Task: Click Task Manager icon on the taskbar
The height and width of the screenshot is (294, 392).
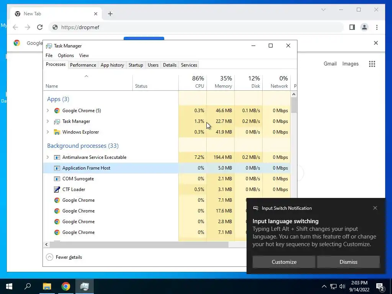Action: coord(85,286)
